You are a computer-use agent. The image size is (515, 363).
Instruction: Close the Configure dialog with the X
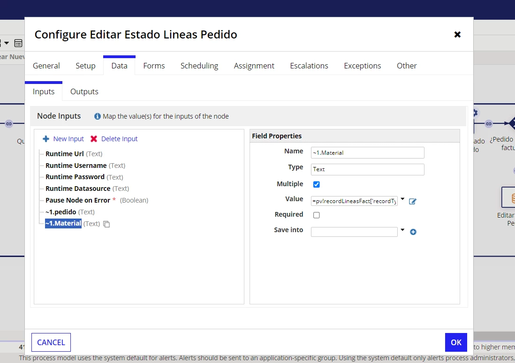coord(457,35)
